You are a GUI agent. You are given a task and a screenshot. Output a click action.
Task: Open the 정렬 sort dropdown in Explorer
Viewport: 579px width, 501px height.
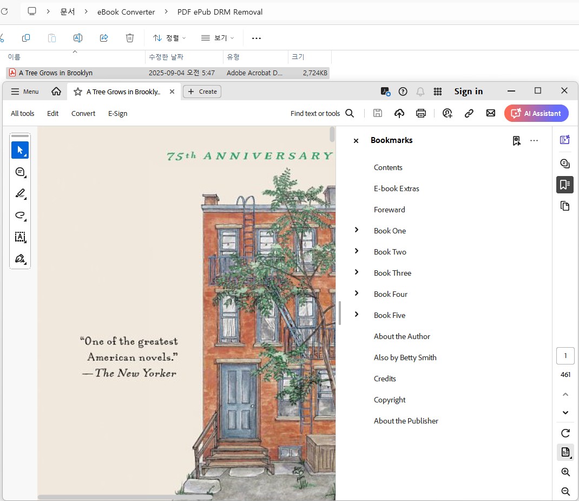[169, 38]
